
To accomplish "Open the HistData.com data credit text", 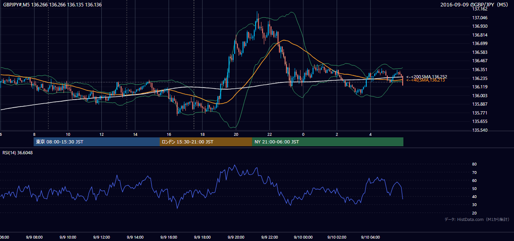I will [x=477, y=219].
